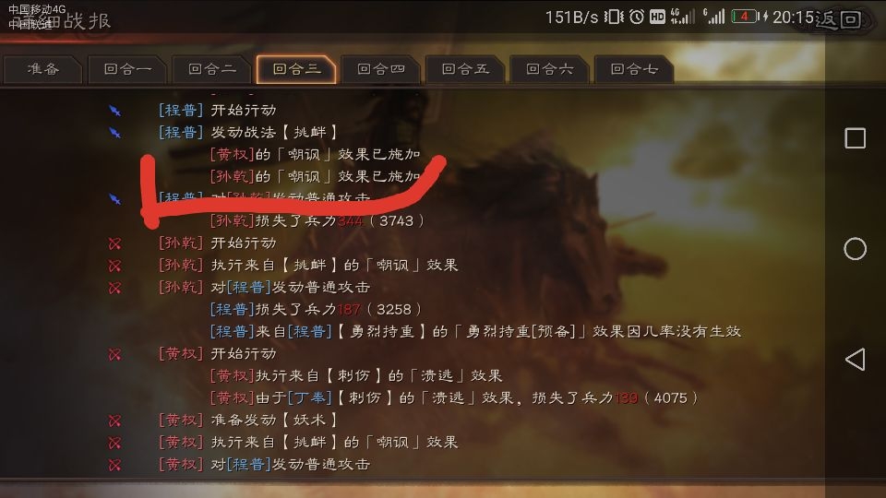View the 回合七 tab
Viewport: 886px width, 498px height.
tap(634, 69)
